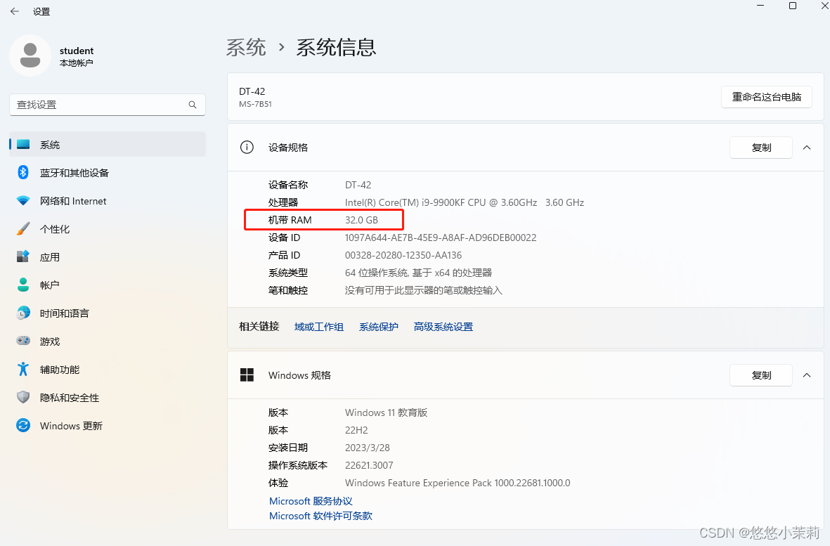830x546 pixels.
Task: Open 域或工作组 link
Action: click(x=318, y=327)
